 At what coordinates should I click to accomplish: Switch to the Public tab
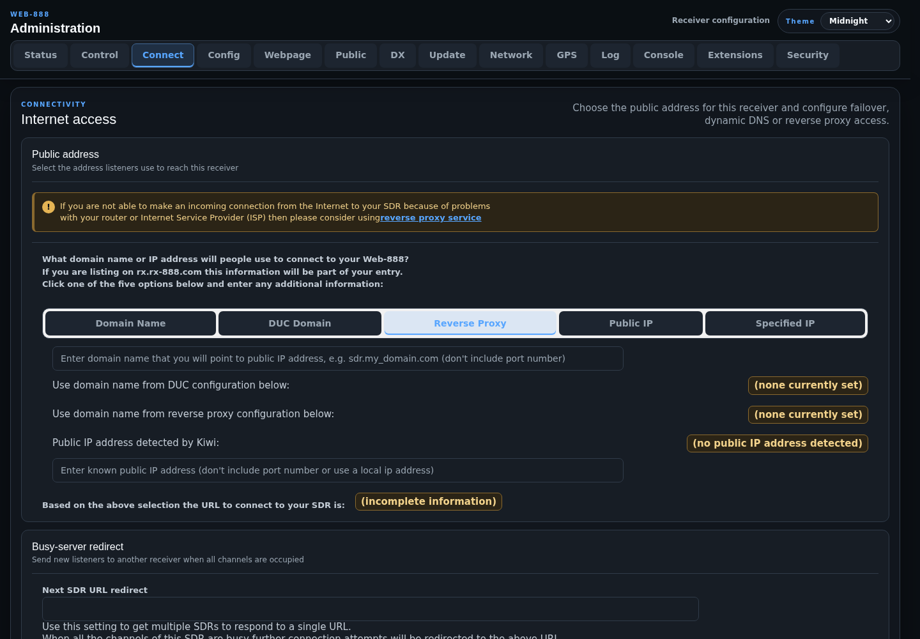point(351,56)
